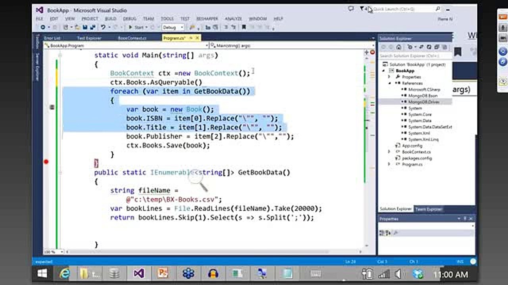This screenshot has height=285, width=508.
Task: Switch to the BookContext.cs tab
Action: tap(132, 38)
